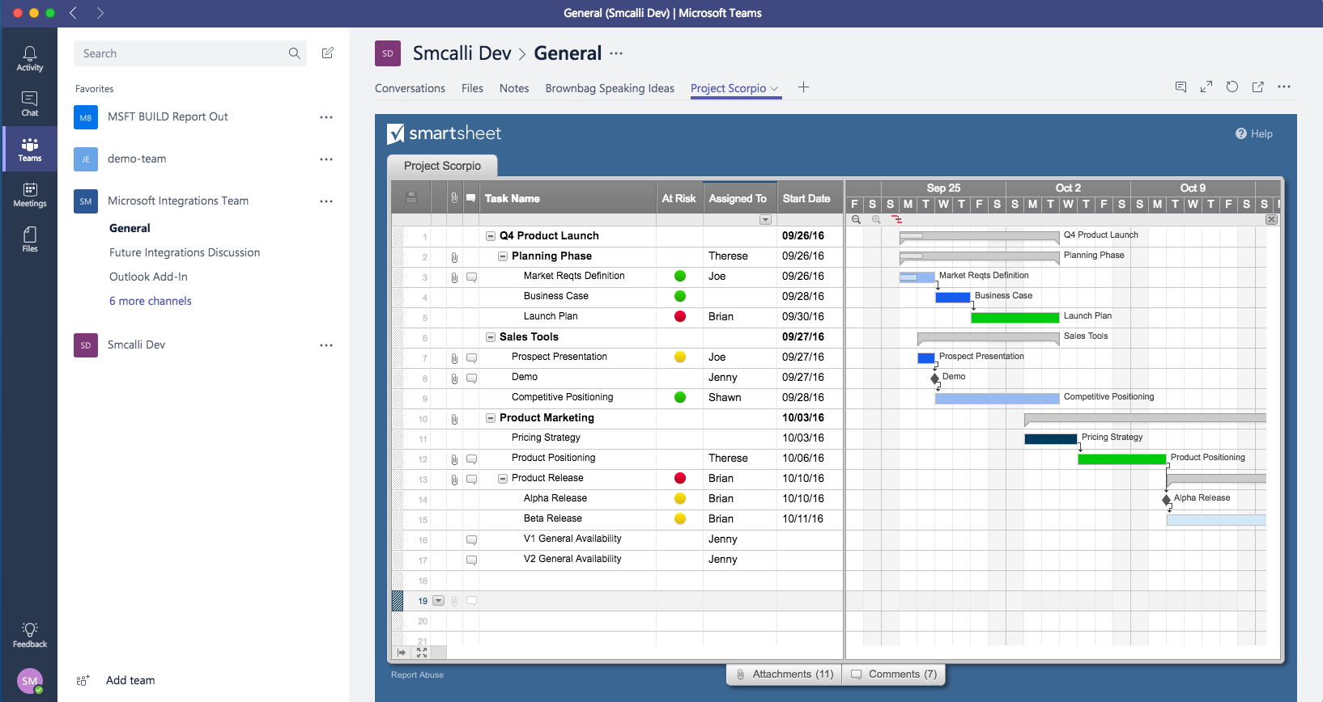This screenshot has height=702, width=1323.
Task: Open Meetings from the left rail
Action: tap(29, 194)
